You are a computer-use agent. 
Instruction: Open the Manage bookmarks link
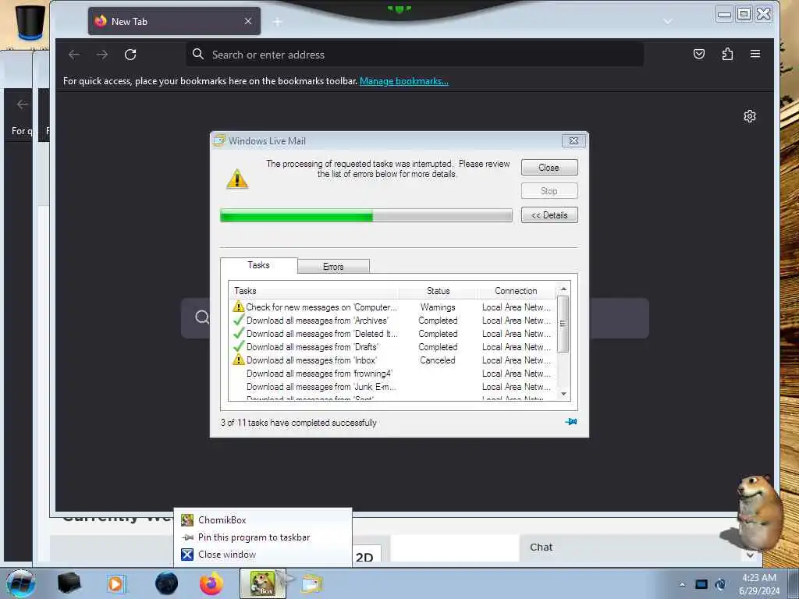point(404,81)
